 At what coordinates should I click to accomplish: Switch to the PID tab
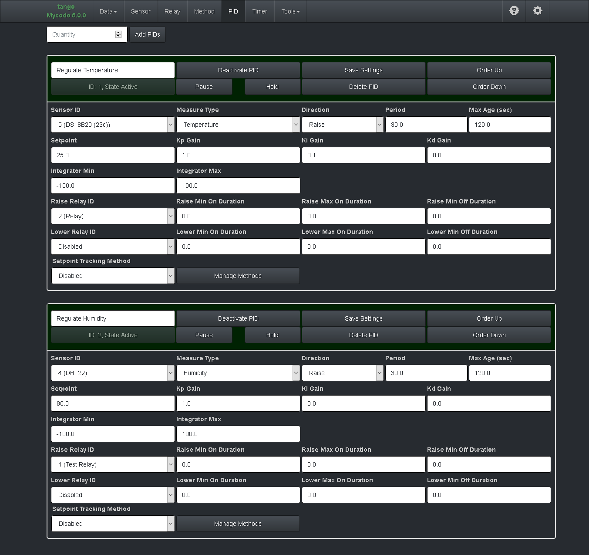pyautogui.click(x=233, y=11)
